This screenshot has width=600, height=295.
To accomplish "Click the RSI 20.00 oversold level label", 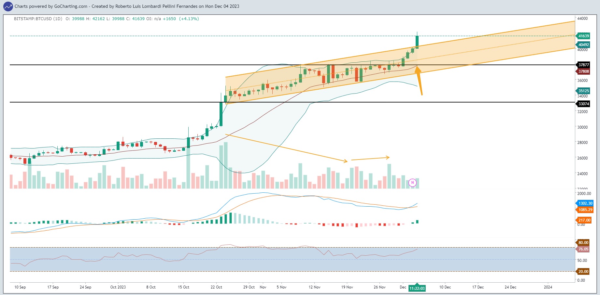I will point(583,272).
